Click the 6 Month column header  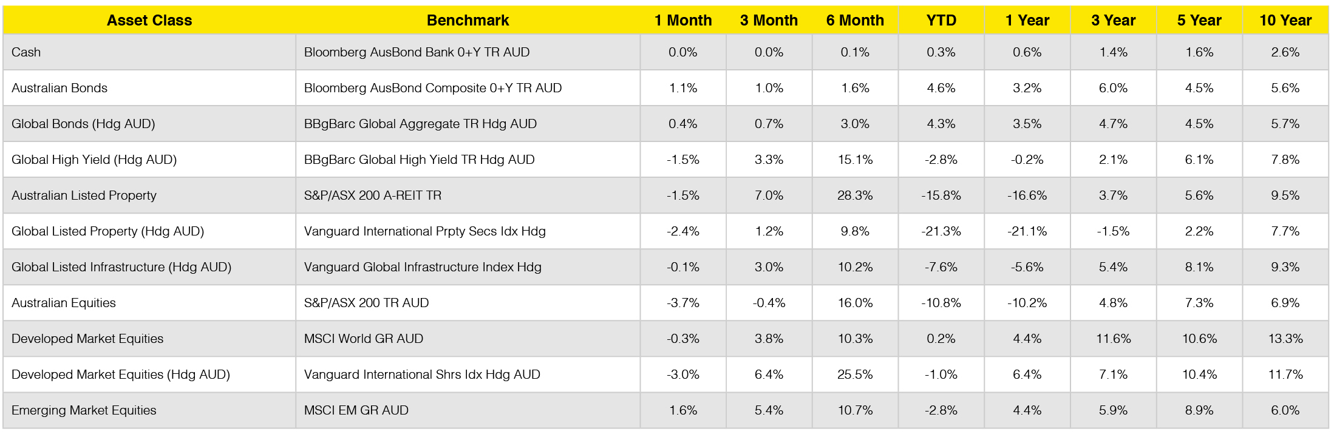(855, 21)
